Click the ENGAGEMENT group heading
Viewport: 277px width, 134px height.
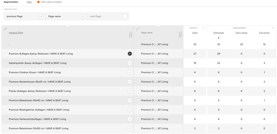(x=240, y=28)
